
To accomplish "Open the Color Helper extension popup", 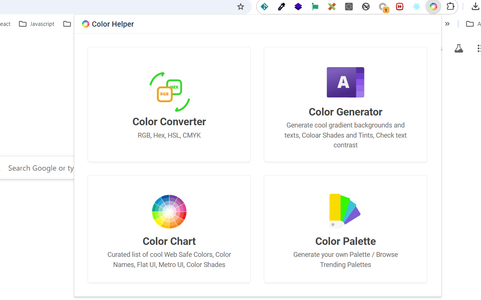I will [x=433, y=6].
